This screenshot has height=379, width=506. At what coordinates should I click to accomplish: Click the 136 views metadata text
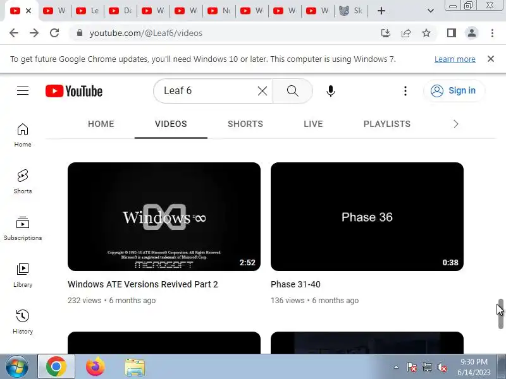tap(287, 301)
